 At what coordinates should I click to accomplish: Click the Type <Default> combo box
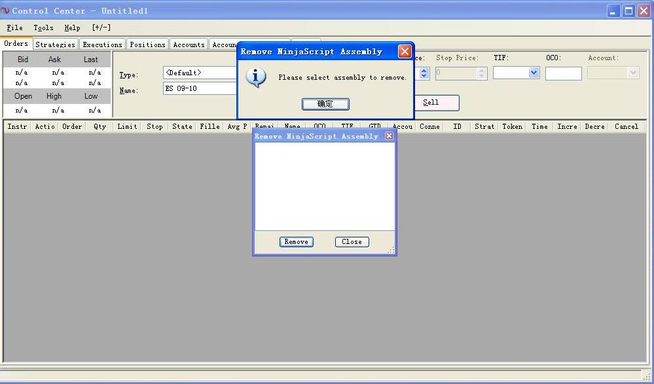[200, 73]
